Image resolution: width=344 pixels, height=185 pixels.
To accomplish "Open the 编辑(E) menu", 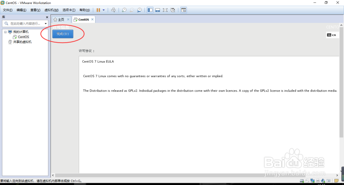I will click(21, 10).
